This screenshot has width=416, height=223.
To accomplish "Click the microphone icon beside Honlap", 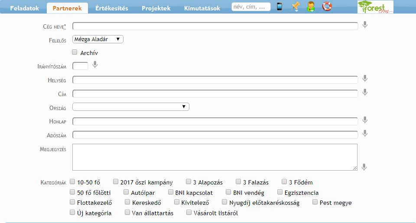I will (x=365, y=120).
